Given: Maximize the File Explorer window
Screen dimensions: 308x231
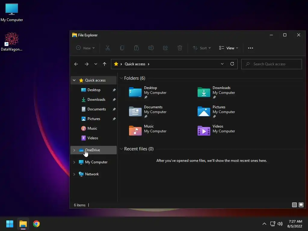Looking at the screenshot, I should pyautogui.click(x=285, y=35).
